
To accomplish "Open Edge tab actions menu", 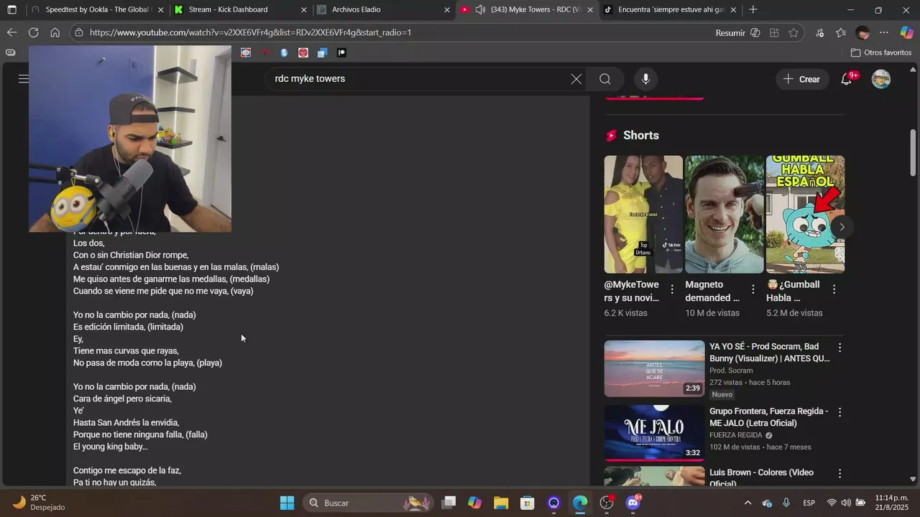I will (x=11, y=10).
